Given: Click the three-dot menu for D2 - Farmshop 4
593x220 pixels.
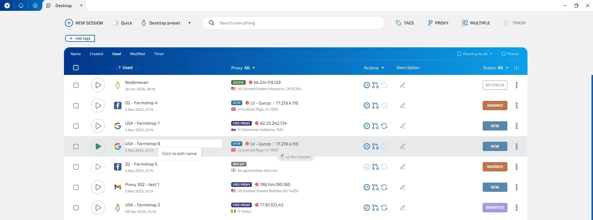Looking at the screenshot, I should click(x=516, y=106).
